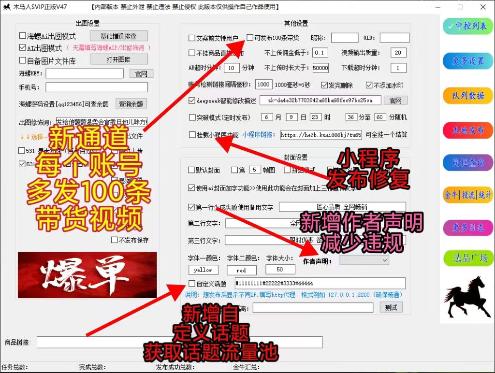Click the 日 day value field
This screenshot has width=495, height=373.
[x=291, y=117]
